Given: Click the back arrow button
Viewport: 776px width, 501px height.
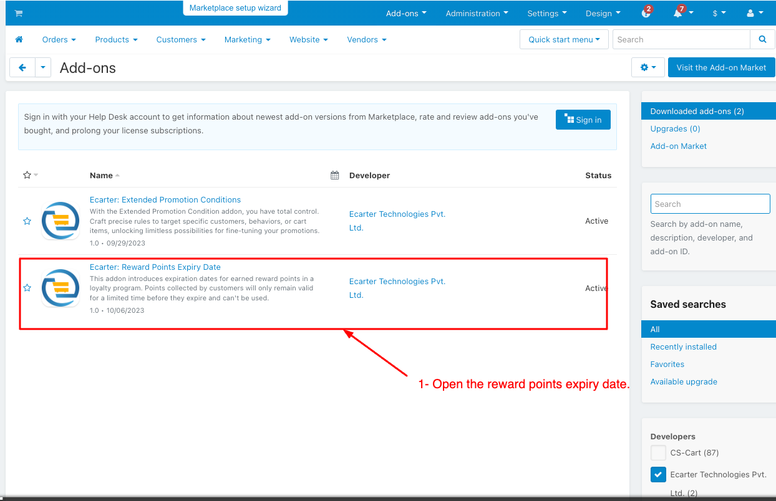Looking at the screenshot, I should (22, 67).
